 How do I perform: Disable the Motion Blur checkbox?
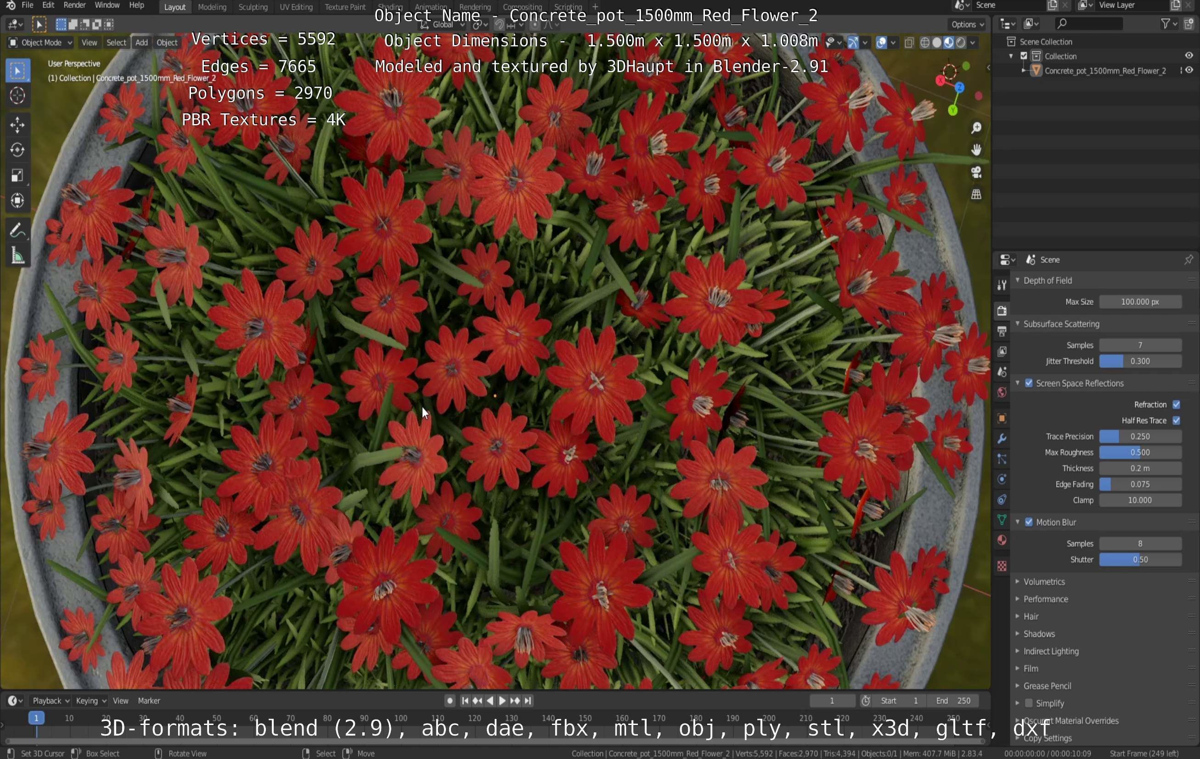pos(1029,522)
